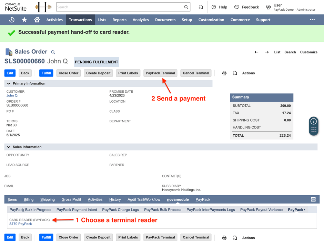This screenshot has height=248, width=324.
Task: Open the John Q customer link
Action: coord(12,95)
